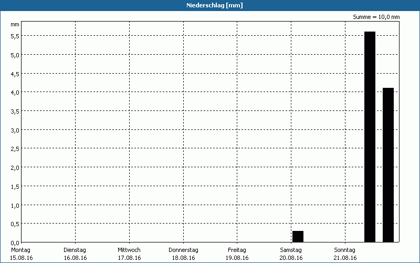420x263 pixels.
Task: Click the Freitag 19.08.16 axis label
Action: (x=237, y=254)
